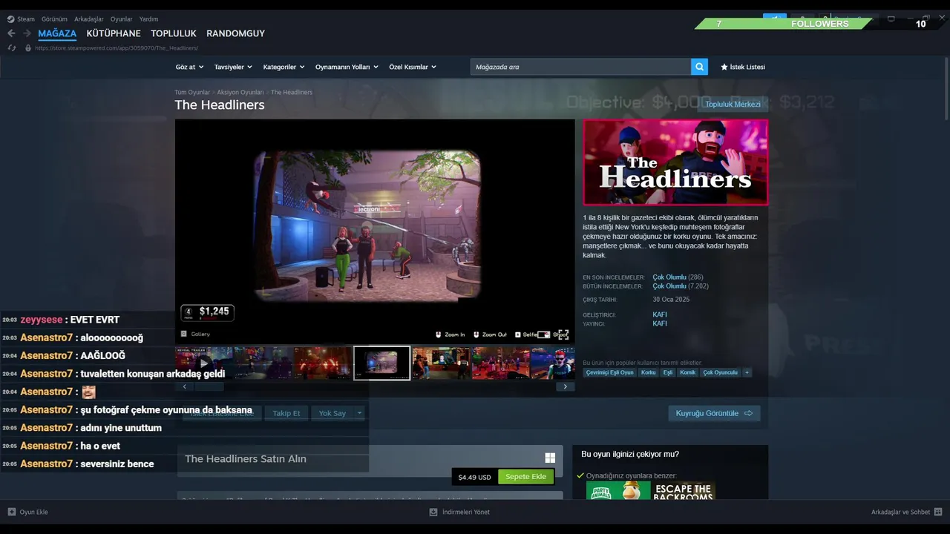This screenshot has width=950, height=534.
Task: Select the currently highlighted screenshot thumbnail
Action: tap(382, 363)
